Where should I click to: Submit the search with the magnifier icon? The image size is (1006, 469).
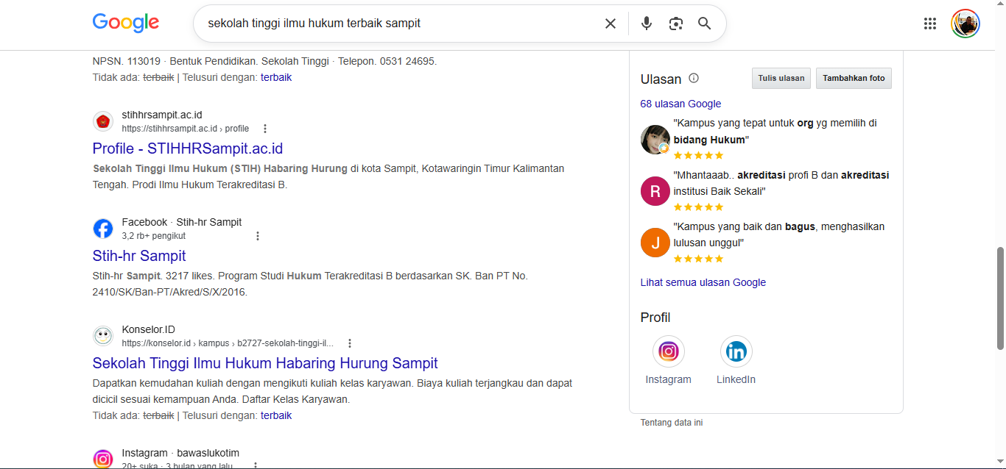point(705,24)
